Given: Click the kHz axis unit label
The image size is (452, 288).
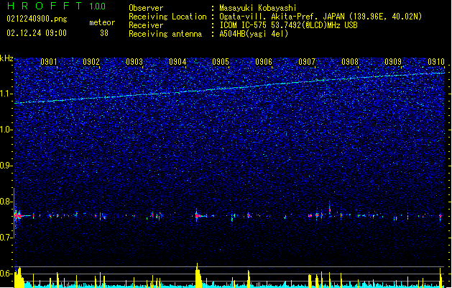Looking at the screenshot, I should coord(6,58).
